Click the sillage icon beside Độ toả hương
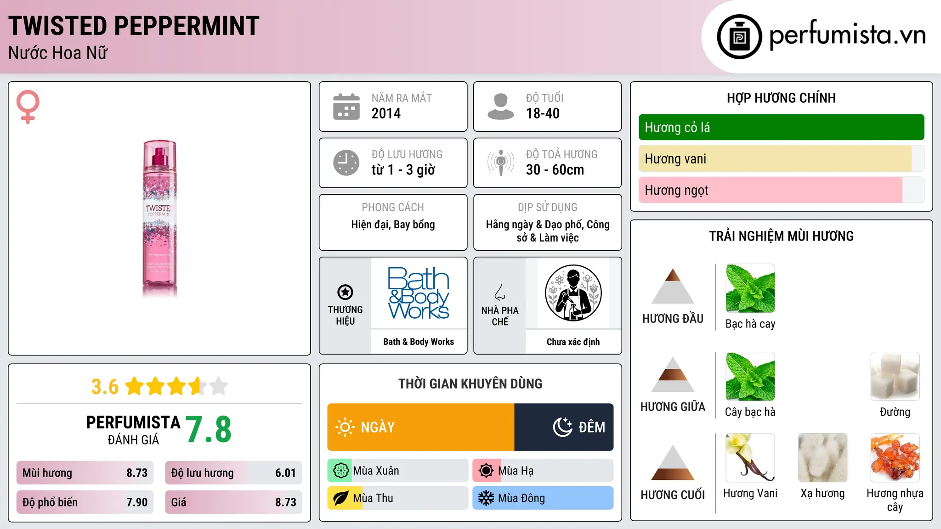Screen dimensions: 941x529 pyautogui.click(x=501, y=163)
